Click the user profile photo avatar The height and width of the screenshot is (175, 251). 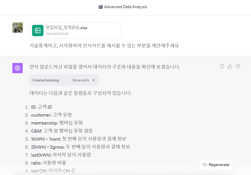tap(18, 28)
